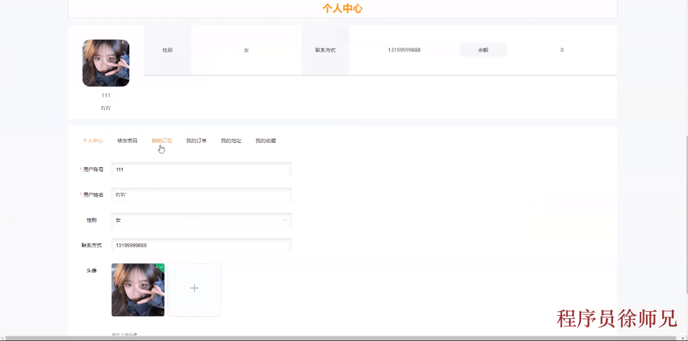
Task: Click the avatar preview in the form
Action: (138, 290)
